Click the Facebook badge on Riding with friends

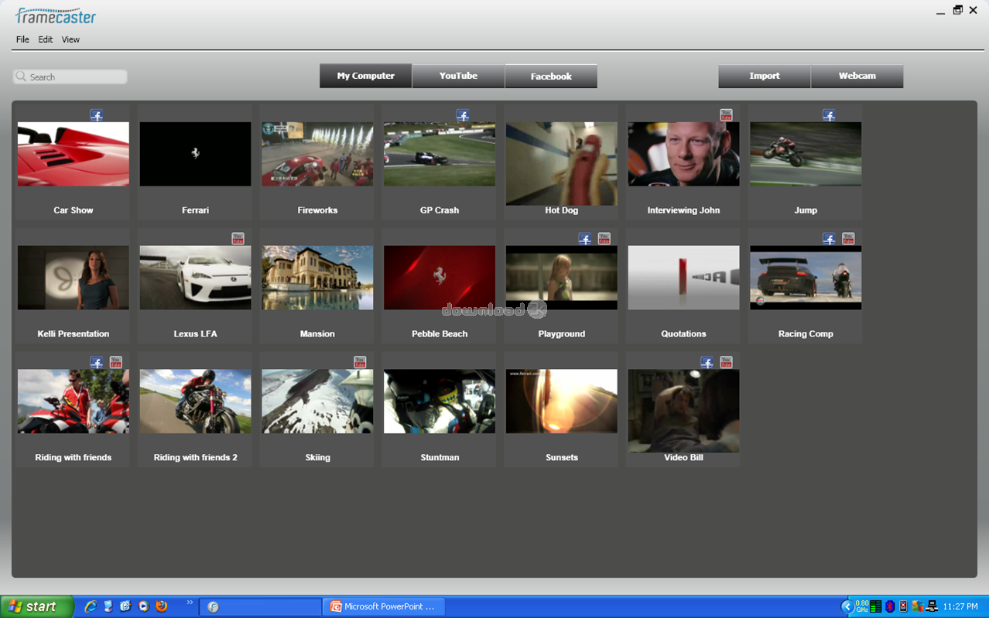point(97,362)
